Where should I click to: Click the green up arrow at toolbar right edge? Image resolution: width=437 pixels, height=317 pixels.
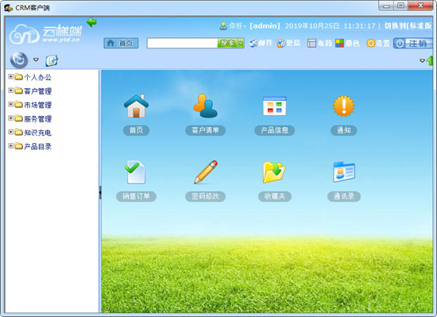[x=430, y=60]
